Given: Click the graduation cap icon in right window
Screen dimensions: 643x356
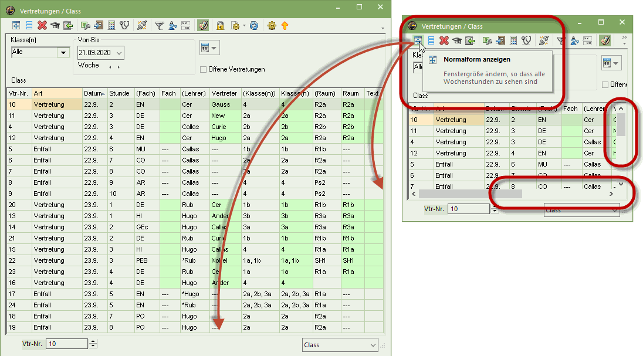Looking at the screenshot, I should coord(457,40).
